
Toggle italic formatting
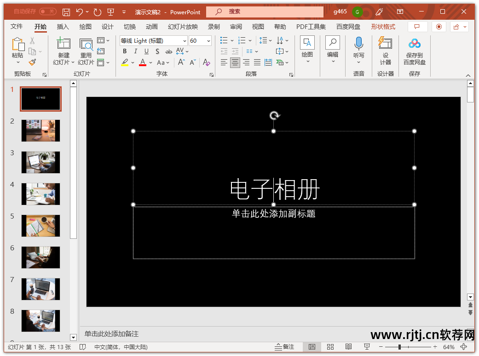point(135,51)
